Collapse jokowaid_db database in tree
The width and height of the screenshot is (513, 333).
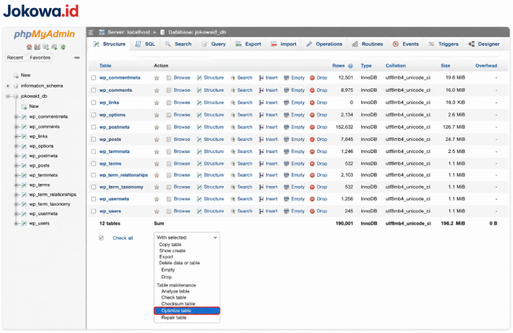[8, 96]
